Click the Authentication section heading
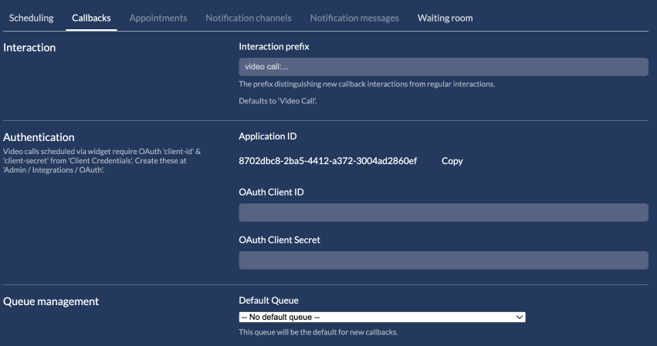The width and height of the screenshot is (657, 346). 39,137
